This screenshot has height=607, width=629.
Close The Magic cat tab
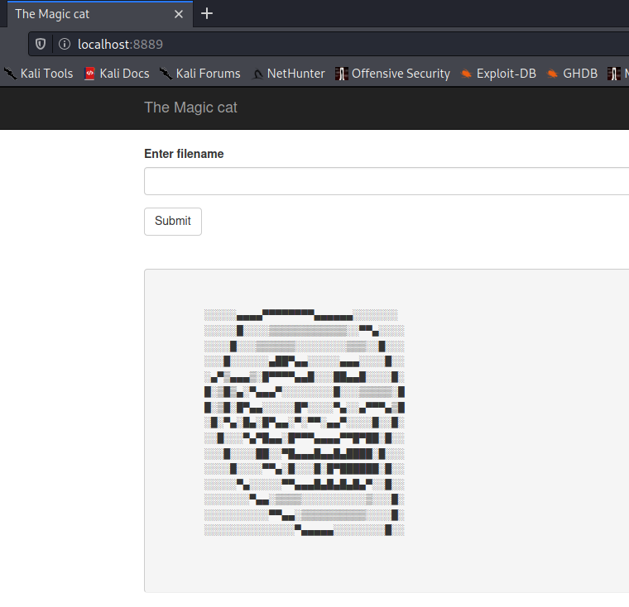[x=179, y=14]
